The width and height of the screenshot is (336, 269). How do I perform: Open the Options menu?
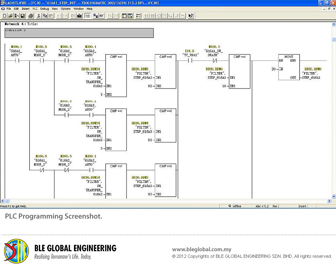(x=65, y=9)
